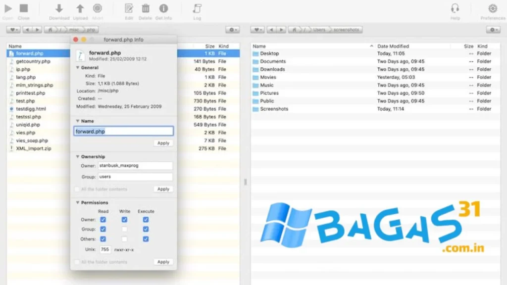Open right pane action gear dropdown
This screenshot has width=507, height=285.
(493, 30)
